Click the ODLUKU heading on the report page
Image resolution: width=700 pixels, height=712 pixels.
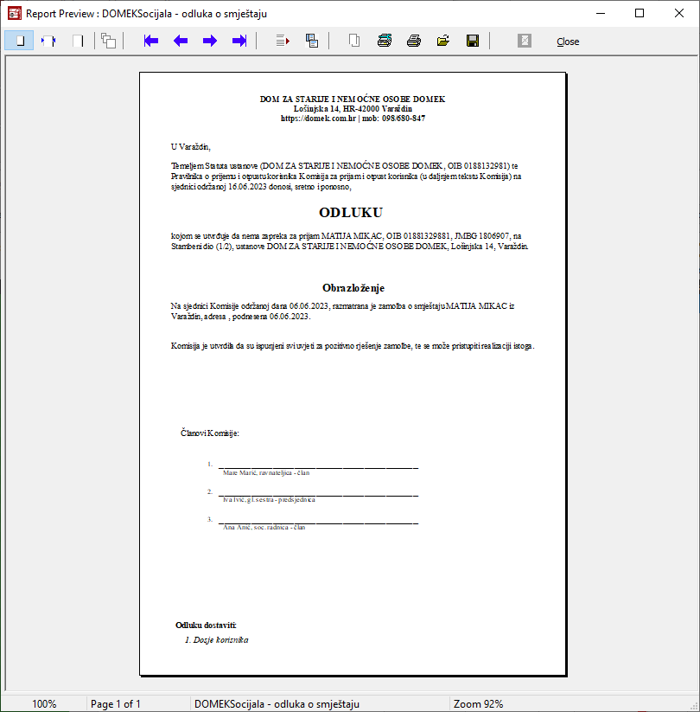click(350, 212)
